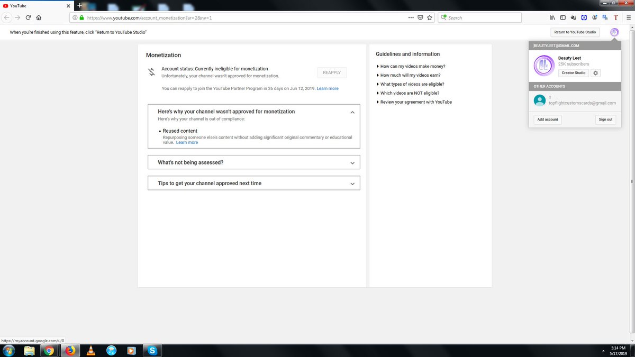This screenshot has height=357, width=635.
Task: Open Chrome from taskbar
Action: coord(49,350)
